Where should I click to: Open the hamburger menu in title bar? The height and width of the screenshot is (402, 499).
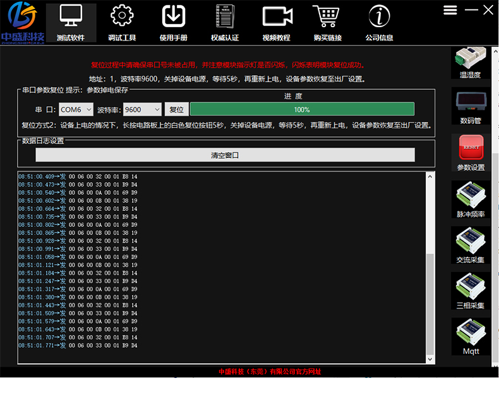pyautogui.click(x=450, y=10)
